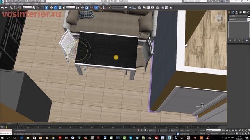The height and width of the screenshot is (140, 250).
Task: Pick the Select Object tool
Action: [34, 8]
